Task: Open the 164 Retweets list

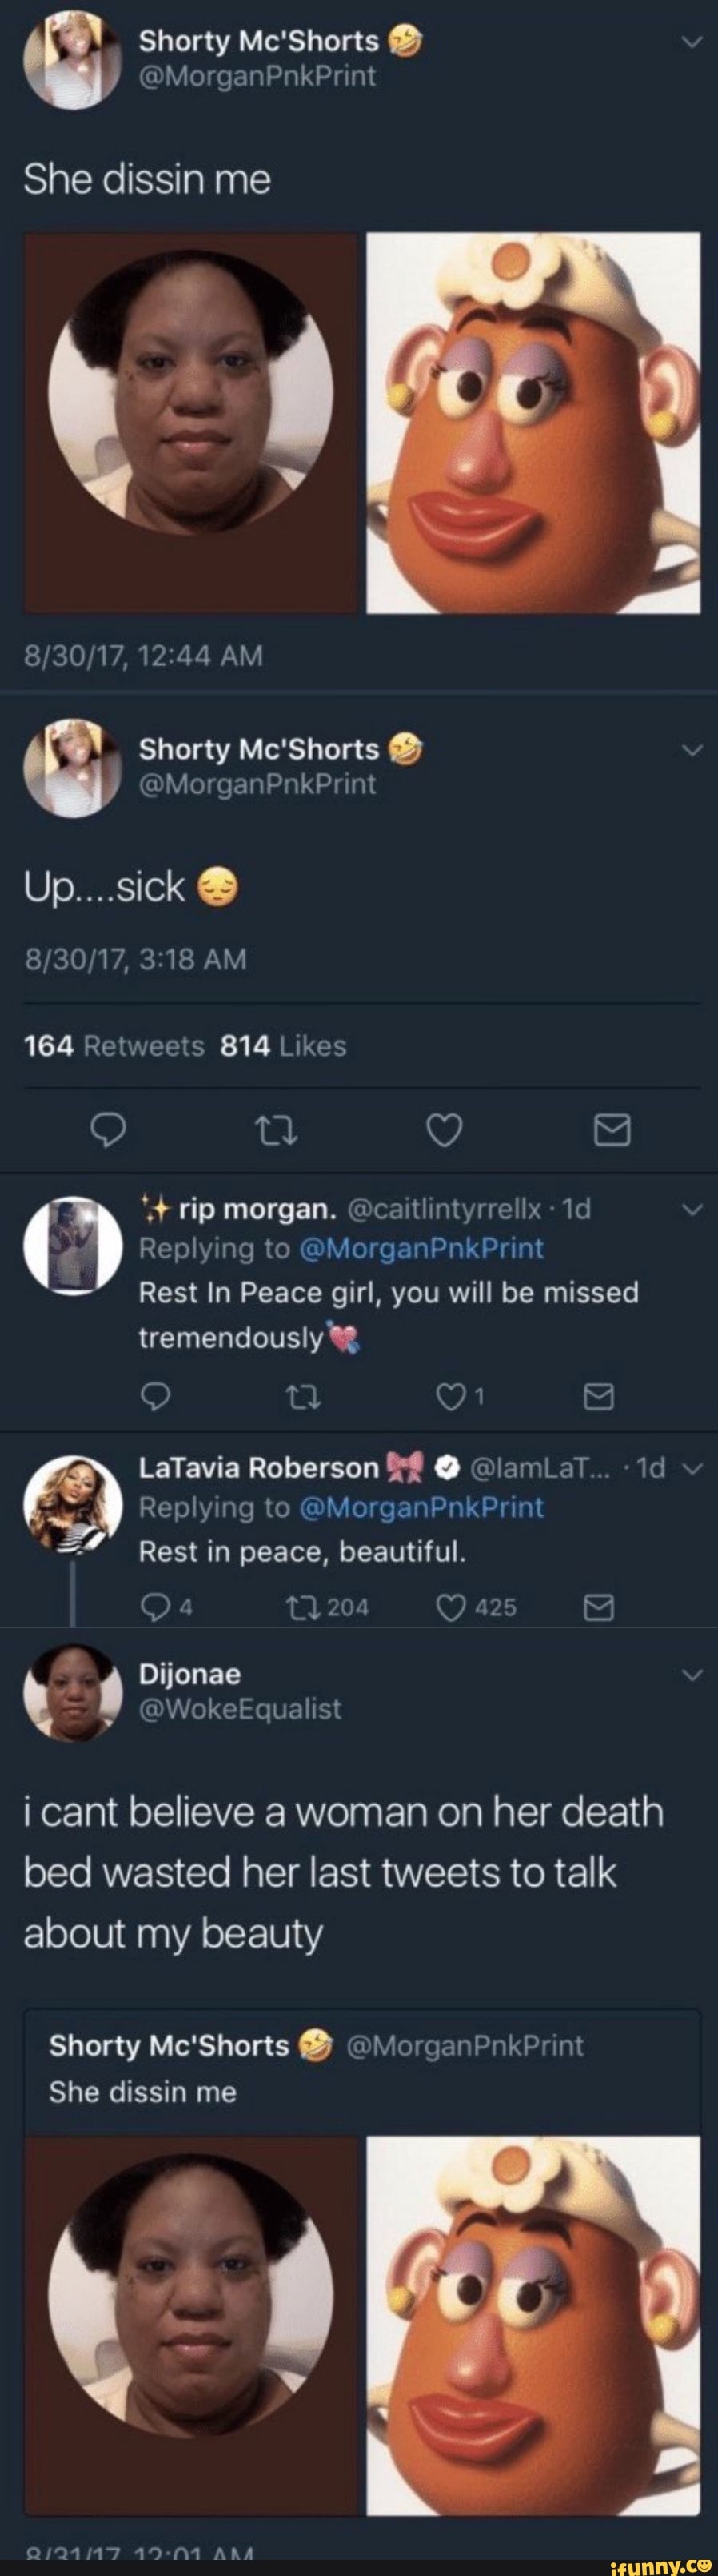Action: [x=113, y=1046]
